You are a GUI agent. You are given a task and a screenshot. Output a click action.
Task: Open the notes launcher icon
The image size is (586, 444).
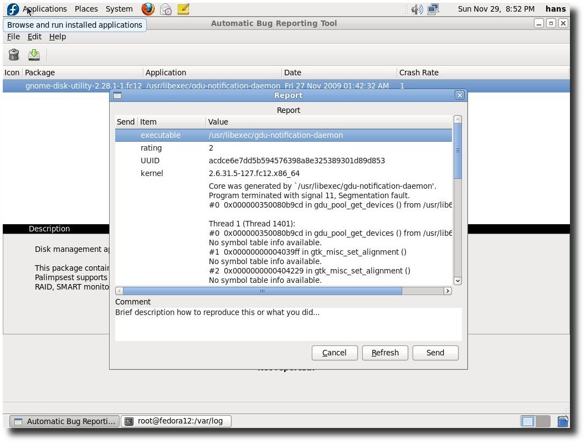(183, 9)
